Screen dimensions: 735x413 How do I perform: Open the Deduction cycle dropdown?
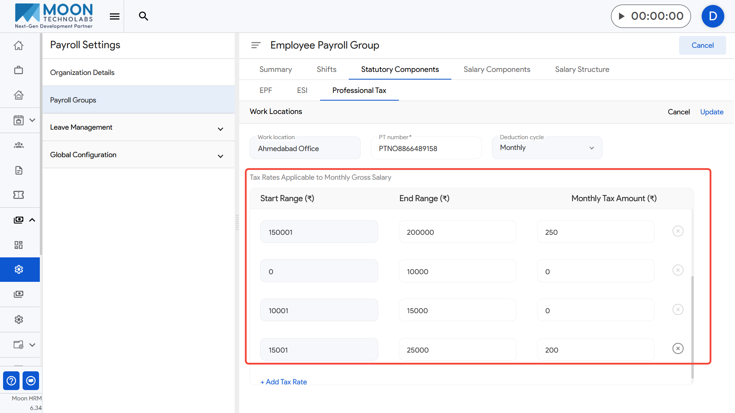click(x=547, y=148)
